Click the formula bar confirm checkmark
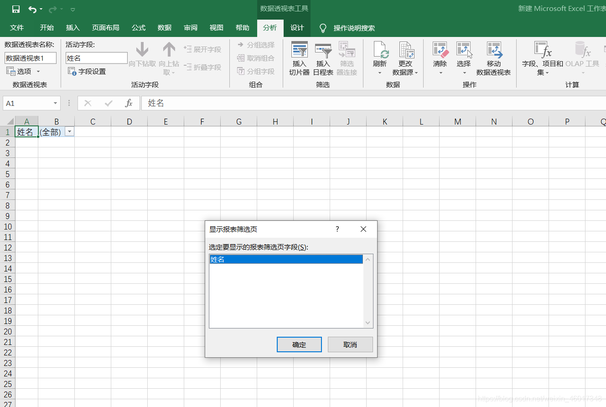 click(109, 104)
